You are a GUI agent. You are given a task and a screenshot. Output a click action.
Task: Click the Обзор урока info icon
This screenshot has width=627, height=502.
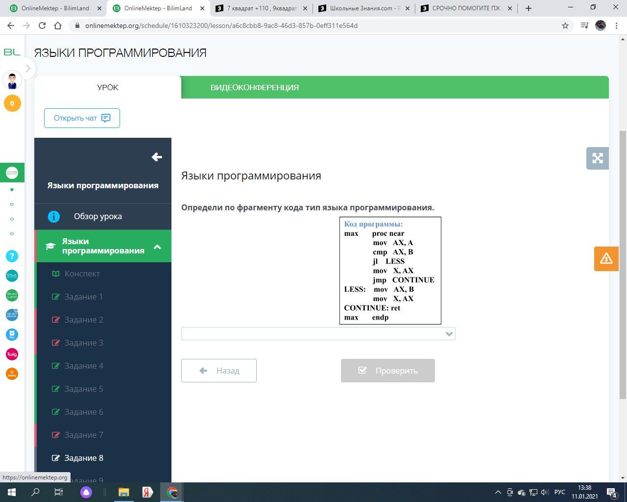click(x=54, y=216)
